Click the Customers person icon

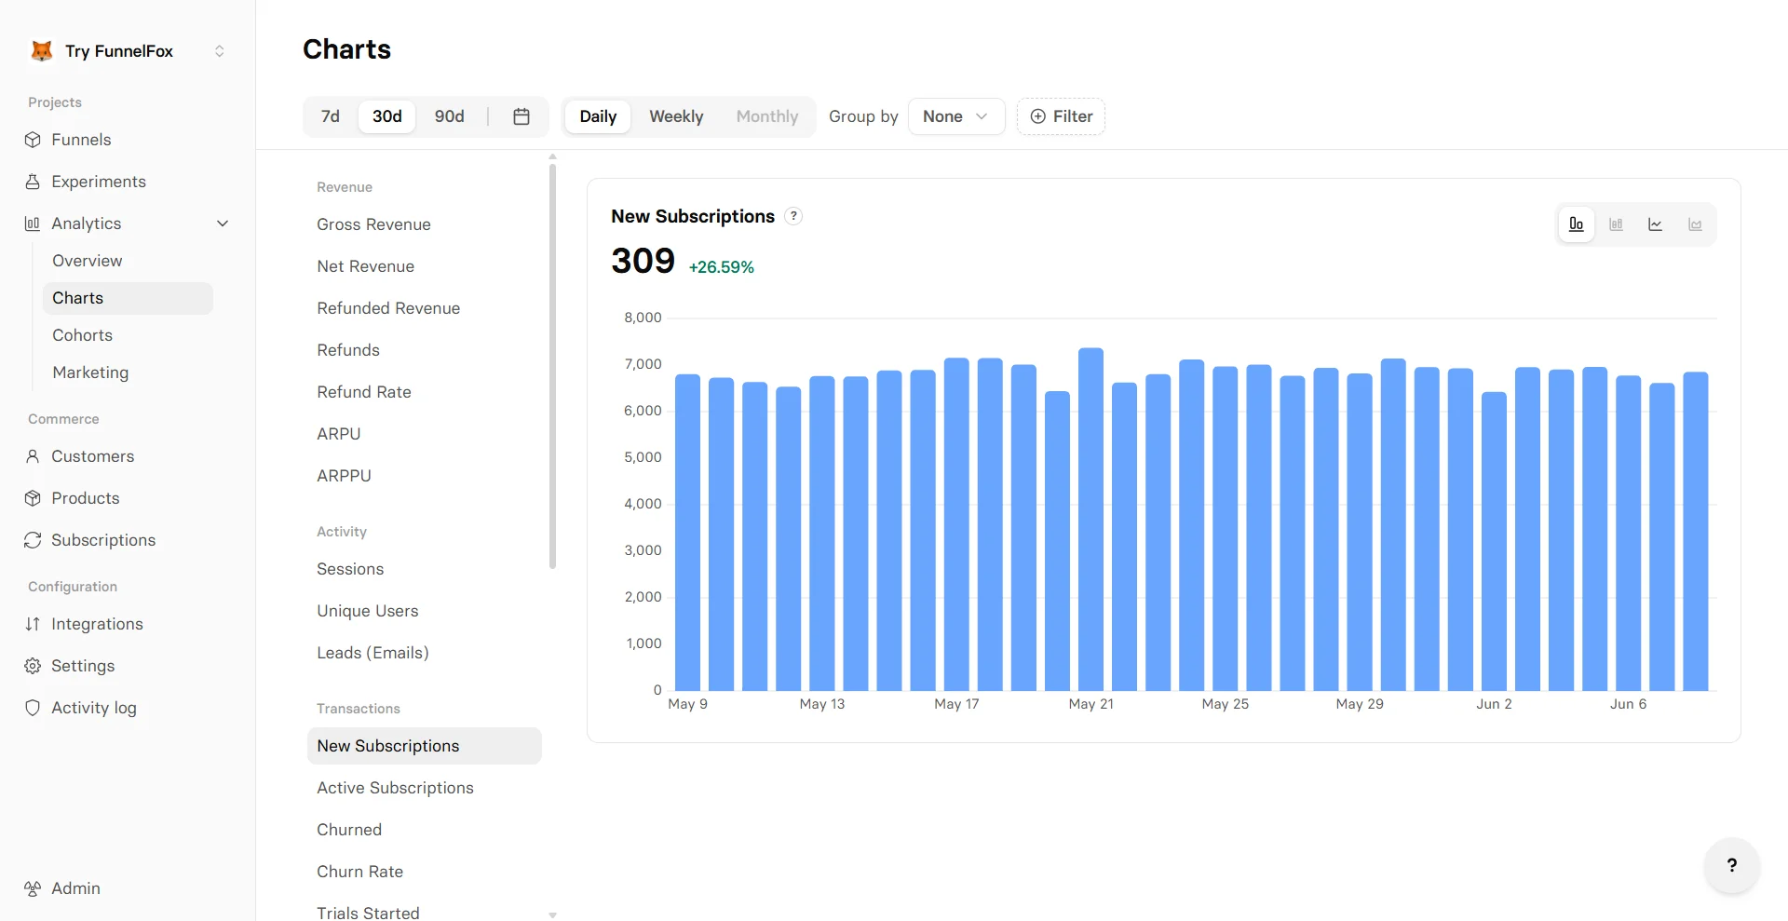pos(33,456)
